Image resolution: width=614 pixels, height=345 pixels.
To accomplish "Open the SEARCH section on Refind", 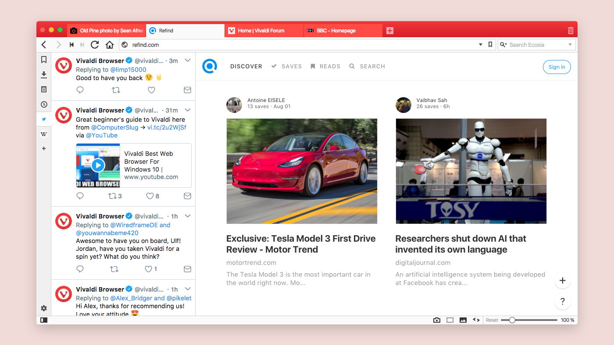I will (x=367, y=67).
